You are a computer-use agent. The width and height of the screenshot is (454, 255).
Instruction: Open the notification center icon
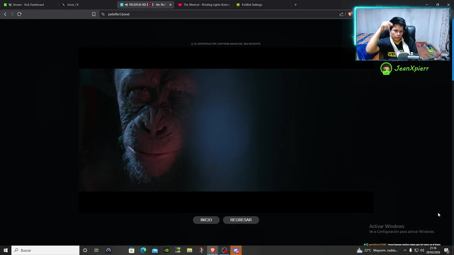pos(447,250)
